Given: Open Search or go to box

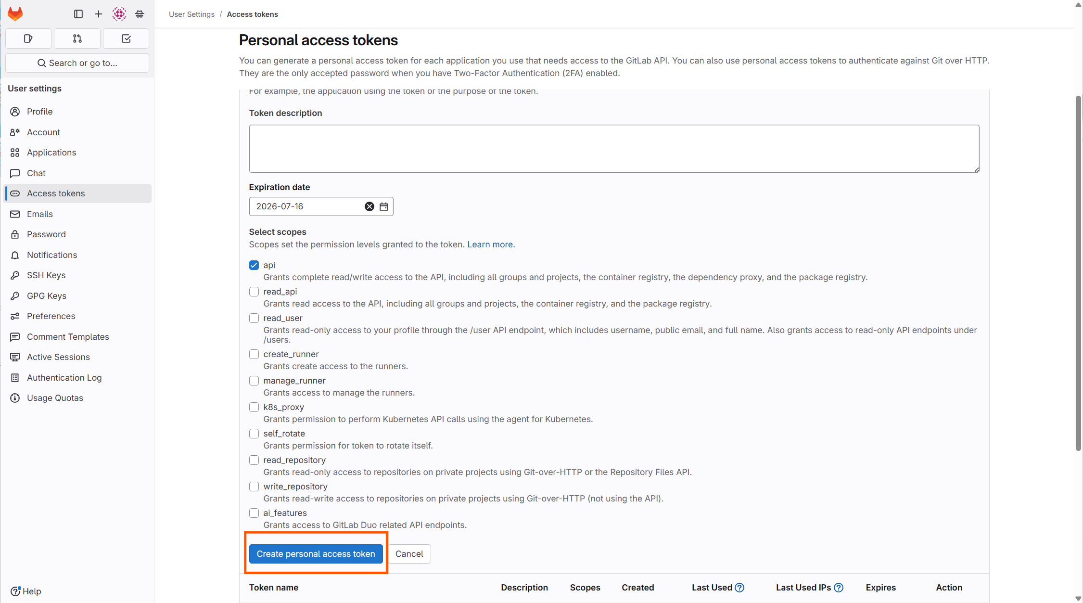Looking at the screenshot, I should coord(77,63).
